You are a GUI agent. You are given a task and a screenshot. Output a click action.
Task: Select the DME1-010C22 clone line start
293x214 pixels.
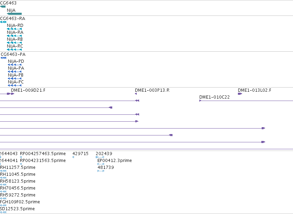click(200, 101)
